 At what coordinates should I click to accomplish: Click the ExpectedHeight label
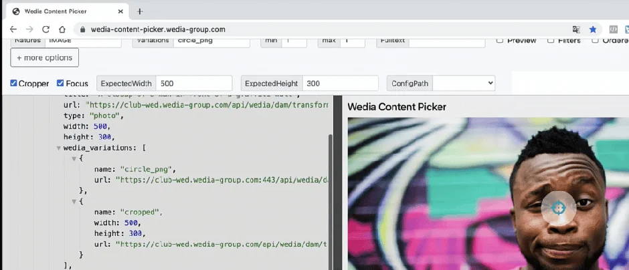[x=272, y=84]
